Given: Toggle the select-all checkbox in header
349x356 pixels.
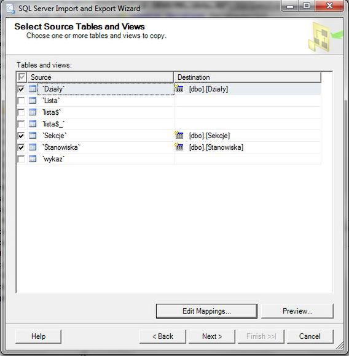Looking at the screenshot, I should (x=22, y=77).
